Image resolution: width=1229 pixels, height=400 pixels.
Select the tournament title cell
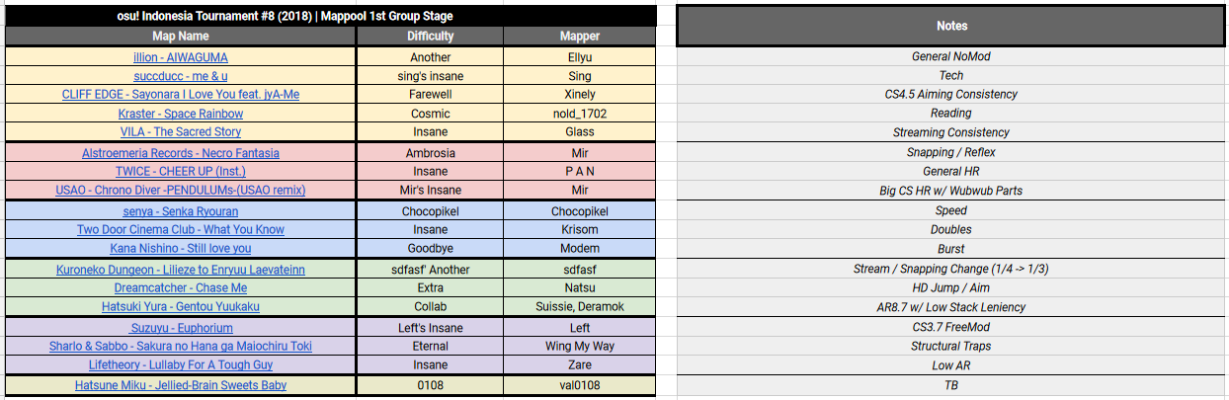pos(330,17)
